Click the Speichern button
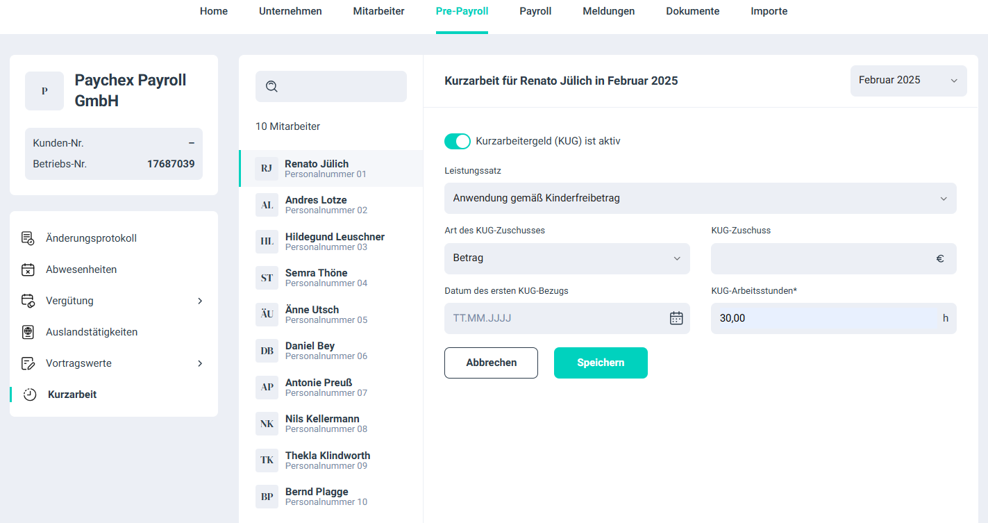The image size is (988, 523). [x=601, y=363]
